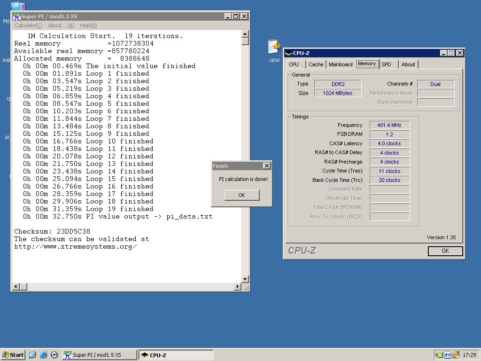
Task: Open the About tab in CPU-Z
Action: pyautogui.click(x=408, y=64)
